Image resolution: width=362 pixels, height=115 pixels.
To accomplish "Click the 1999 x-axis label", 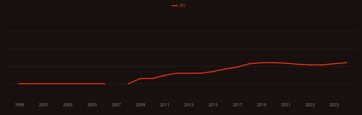I will (x=19, y=105).
